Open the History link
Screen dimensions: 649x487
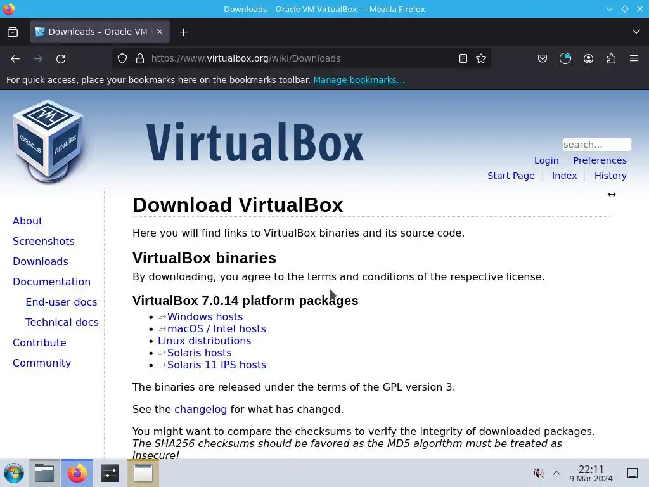[610, 176]
